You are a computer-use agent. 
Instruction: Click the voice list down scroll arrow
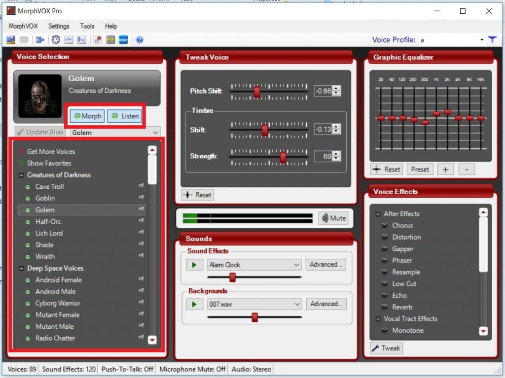(x=152, y=340)
